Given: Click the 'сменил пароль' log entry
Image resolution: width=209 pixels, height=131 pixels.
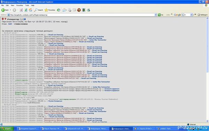Looking at the screenshot, I should [21, 80].
